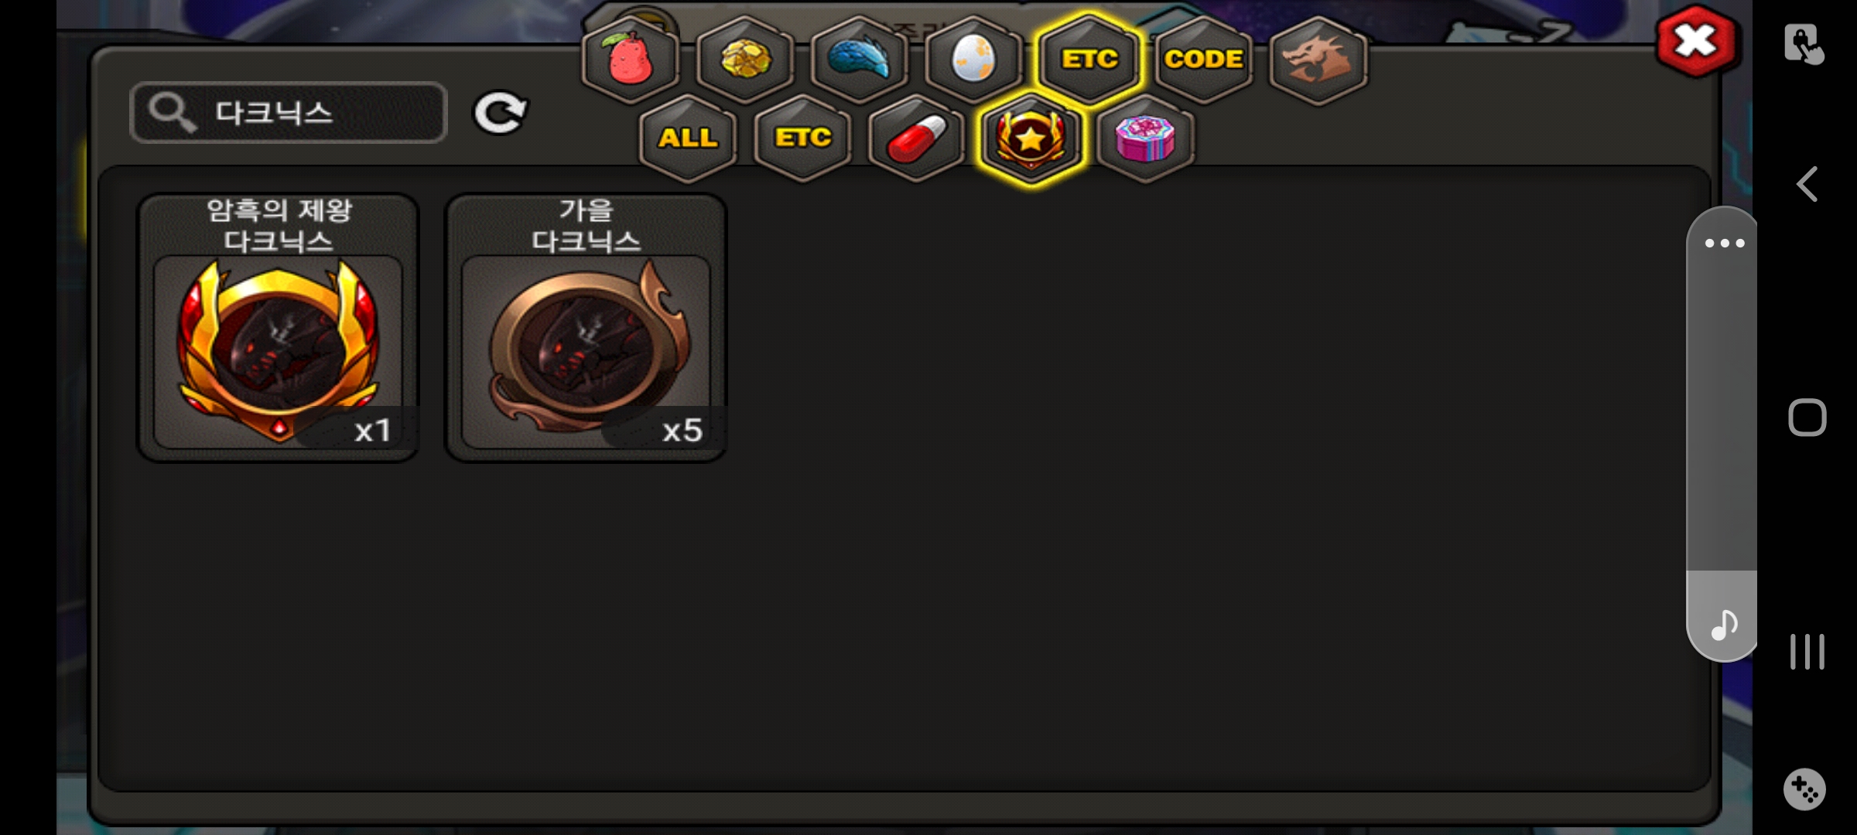This screenshot has height=835, width=1857.
Task: Click the refresh arrow beside search
Action: pos(500,114)
